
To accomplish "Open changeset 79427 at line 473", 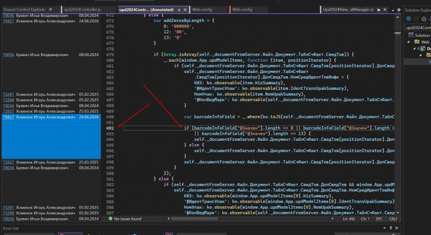I will (8, 21).
